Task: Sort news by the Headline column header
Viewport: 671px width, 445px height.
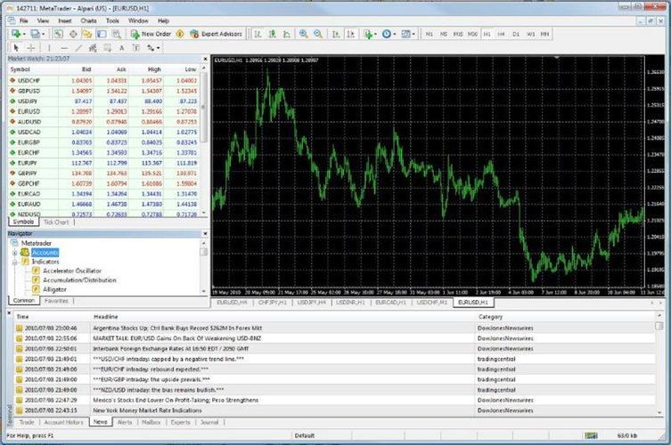Action: [x=106, y=317]
